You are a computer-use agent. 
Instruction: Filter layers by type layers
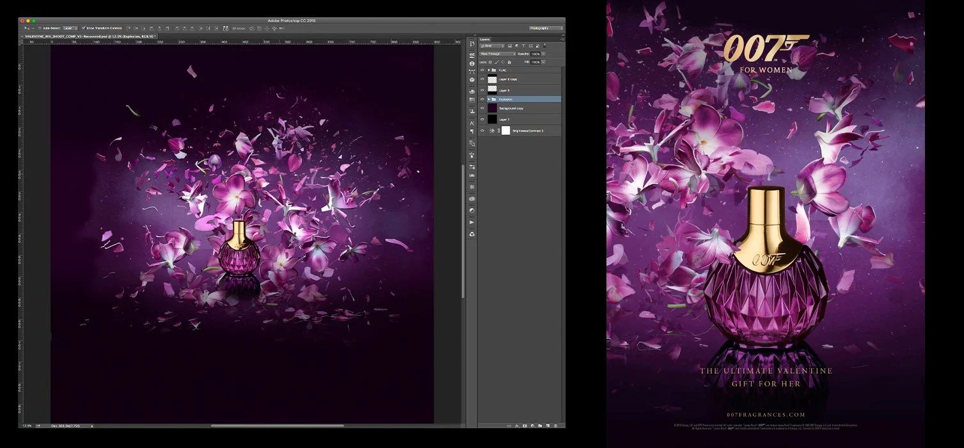click(523, 45)
